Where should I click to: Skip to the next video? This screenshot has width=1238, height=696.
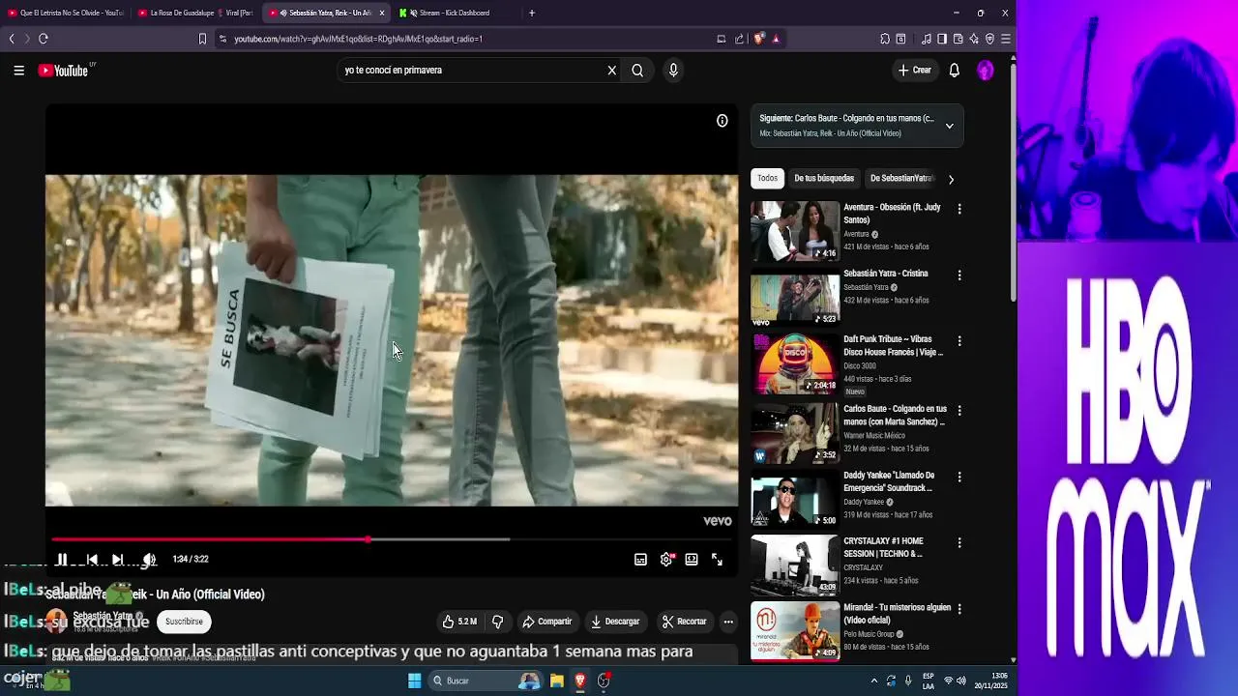[x=117, y=560]
